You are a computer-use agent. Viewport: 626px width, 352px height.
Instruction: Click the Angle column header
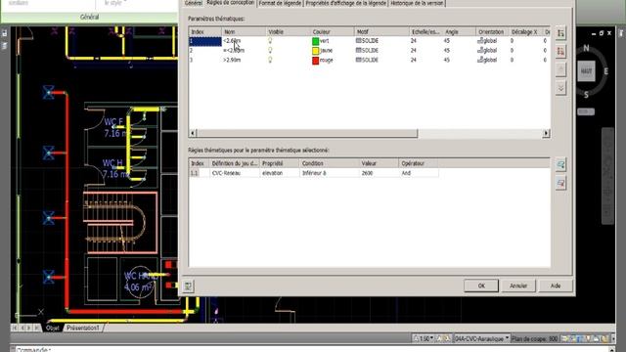(x=459, y=31)
